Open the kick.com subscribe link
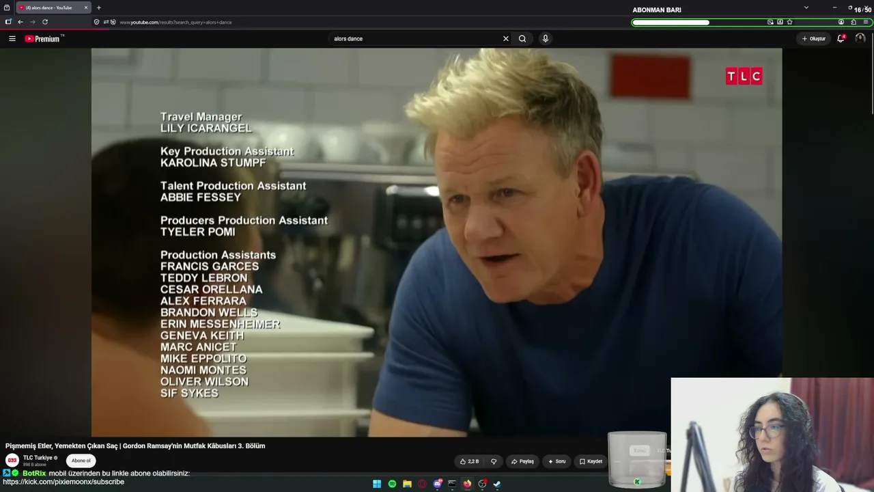The width and height of the screenshot is (874, 492). click(x=64, y=482)
